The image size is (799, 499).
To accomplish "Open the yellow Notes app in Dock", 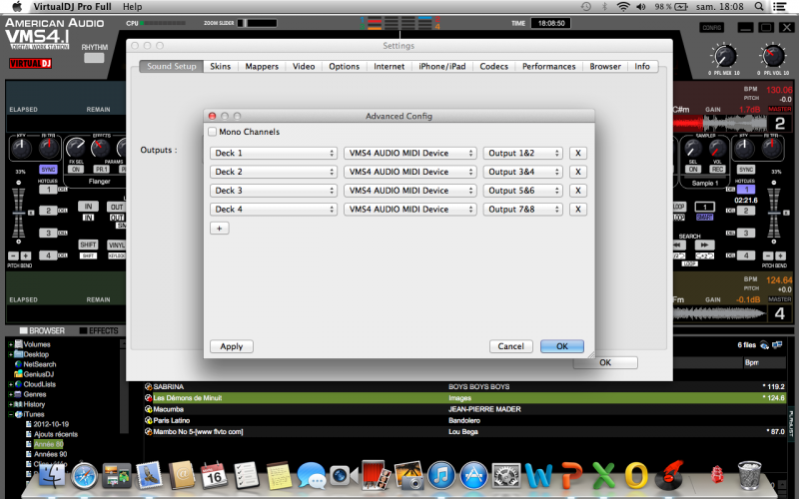I will click(x=280, y=477).
